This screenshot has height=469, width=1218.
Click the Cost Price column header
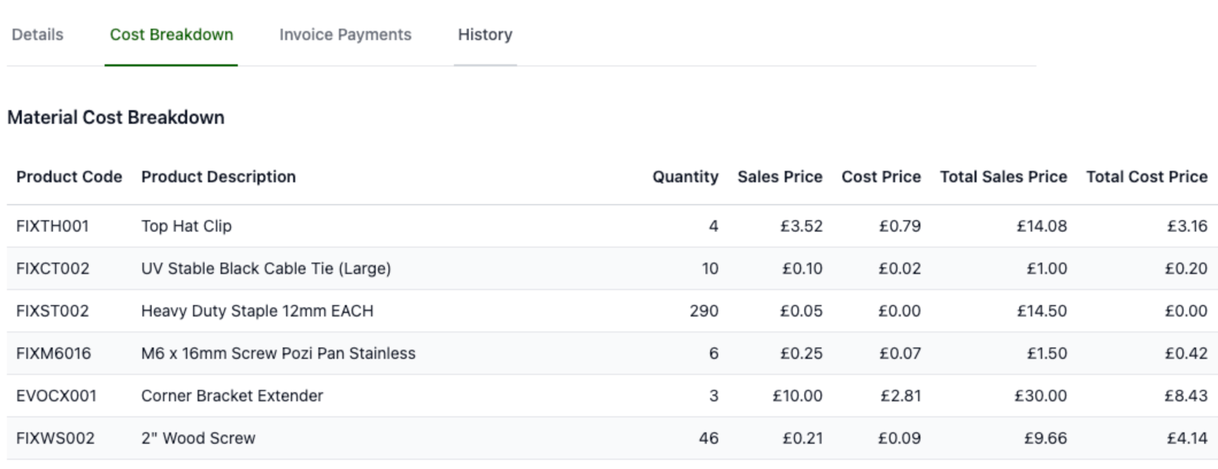coord(881,177)
